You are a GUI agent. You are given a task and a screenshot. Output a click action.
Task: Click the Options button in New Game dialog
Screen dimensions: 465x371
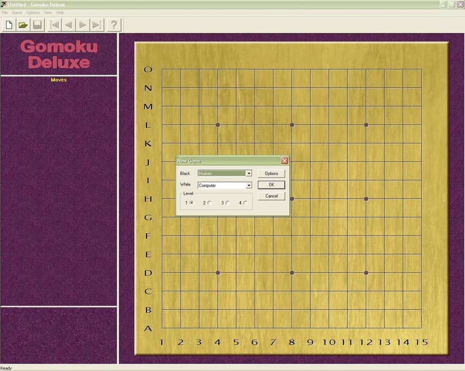pos(271,173)
